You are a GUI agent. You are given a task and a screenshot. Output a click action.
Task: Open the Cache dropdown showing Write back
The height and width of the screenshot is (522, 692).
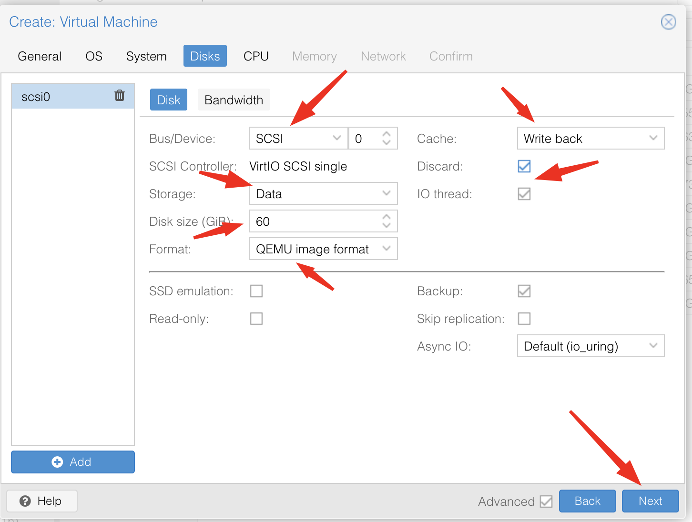[x=590, y=139]
